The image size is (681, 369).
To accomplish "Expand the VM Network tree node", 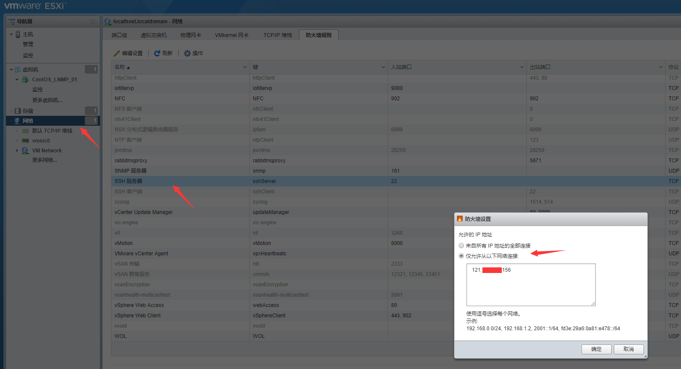I will pos(17,151).
